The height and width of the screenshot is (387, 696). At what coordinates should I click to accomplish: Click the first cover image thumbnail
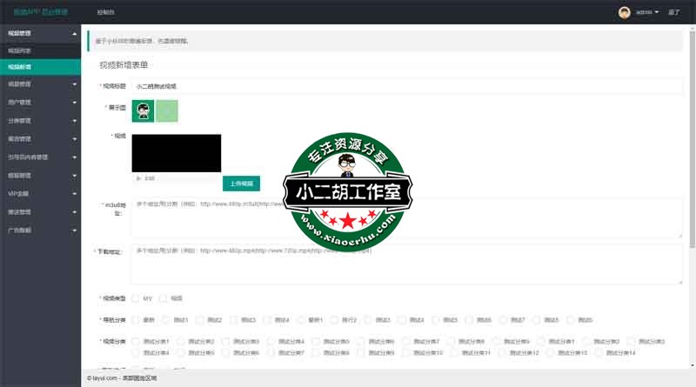point(143,110)
